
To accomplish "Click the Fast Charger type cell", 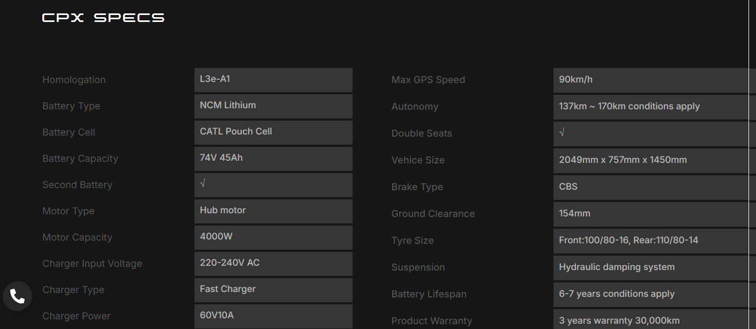I will click(273, 290).
